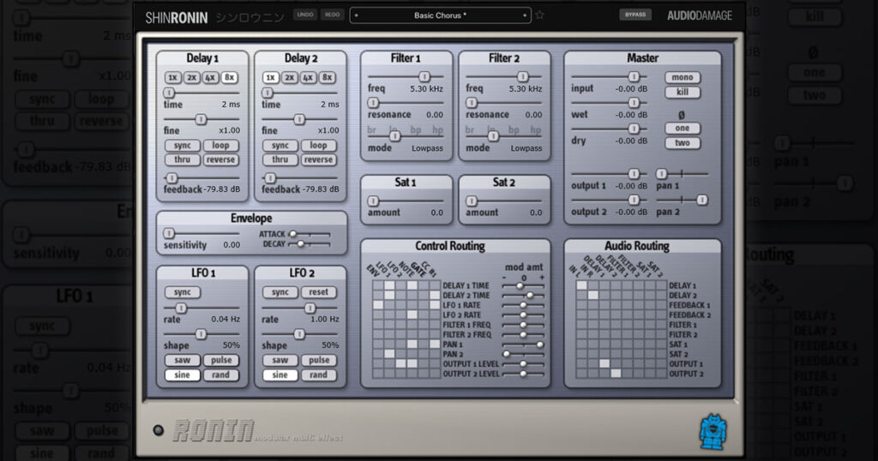878x461 pixels.
Task: Click the BYPASS button in header
Action: point(635,15)
